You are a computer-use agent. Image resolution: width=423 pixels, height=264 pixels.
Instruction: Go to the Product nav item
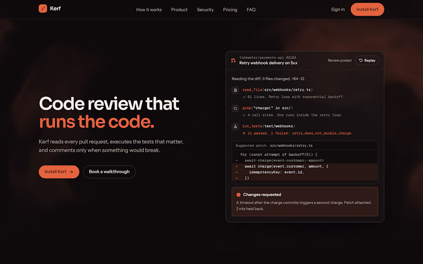pyautogui.click(x=179, y=10)
